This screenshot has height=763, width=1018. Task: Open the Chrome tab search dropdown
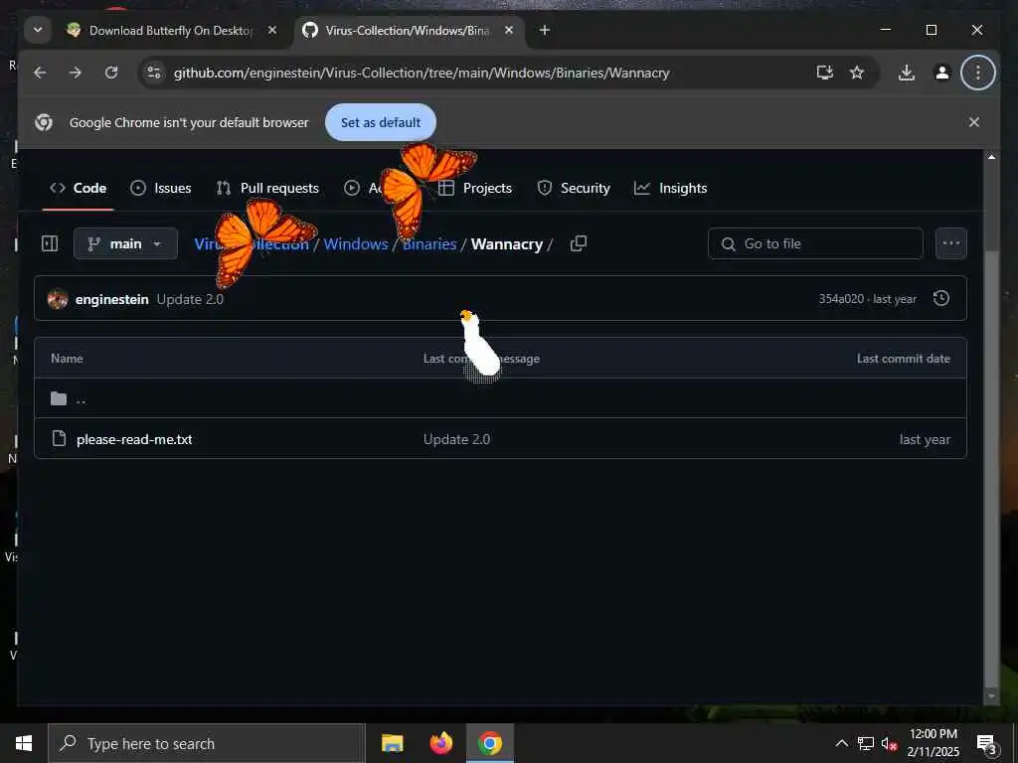click(38, 30)
